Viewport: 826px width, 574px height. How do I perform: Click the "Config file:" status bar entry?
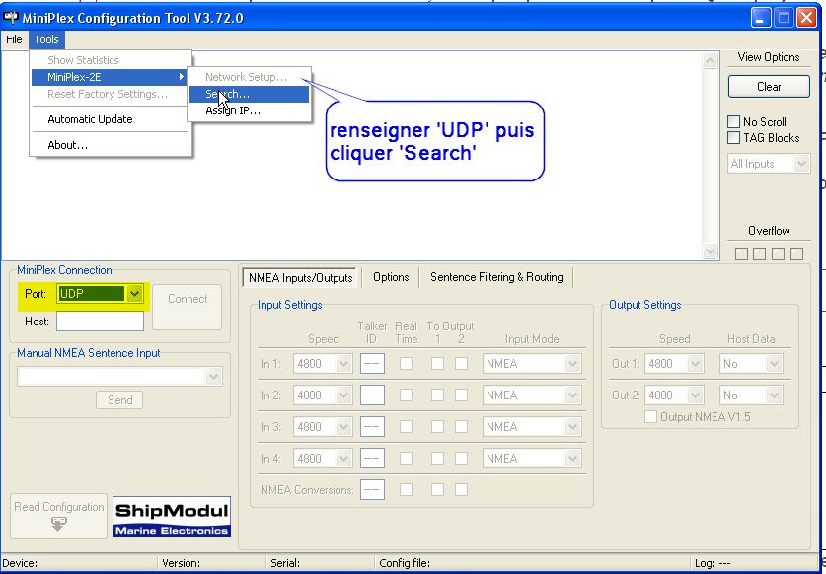(x=405, y=563)
